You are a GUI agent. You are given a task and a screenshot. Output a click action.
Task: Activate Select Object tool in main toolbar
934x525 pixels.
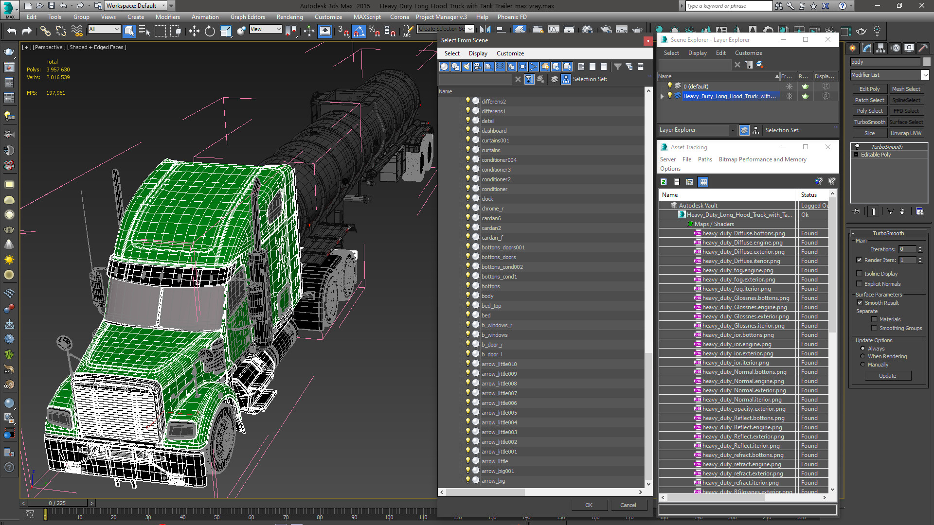[129, 31]
